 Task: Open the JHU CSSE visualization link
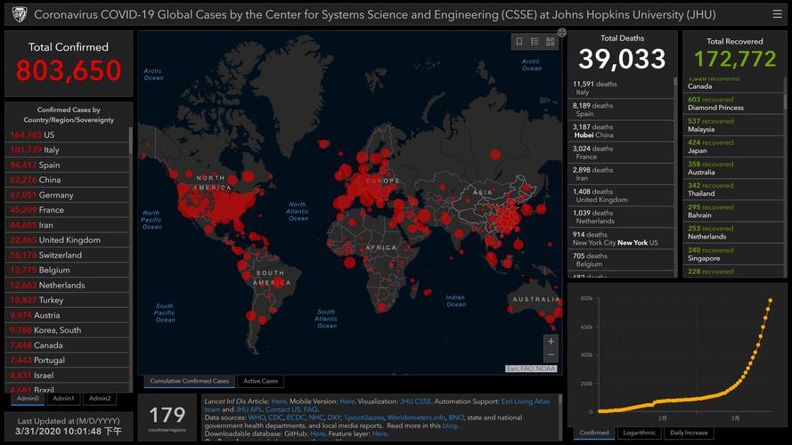pyautogui.click(x=415, y=401)
